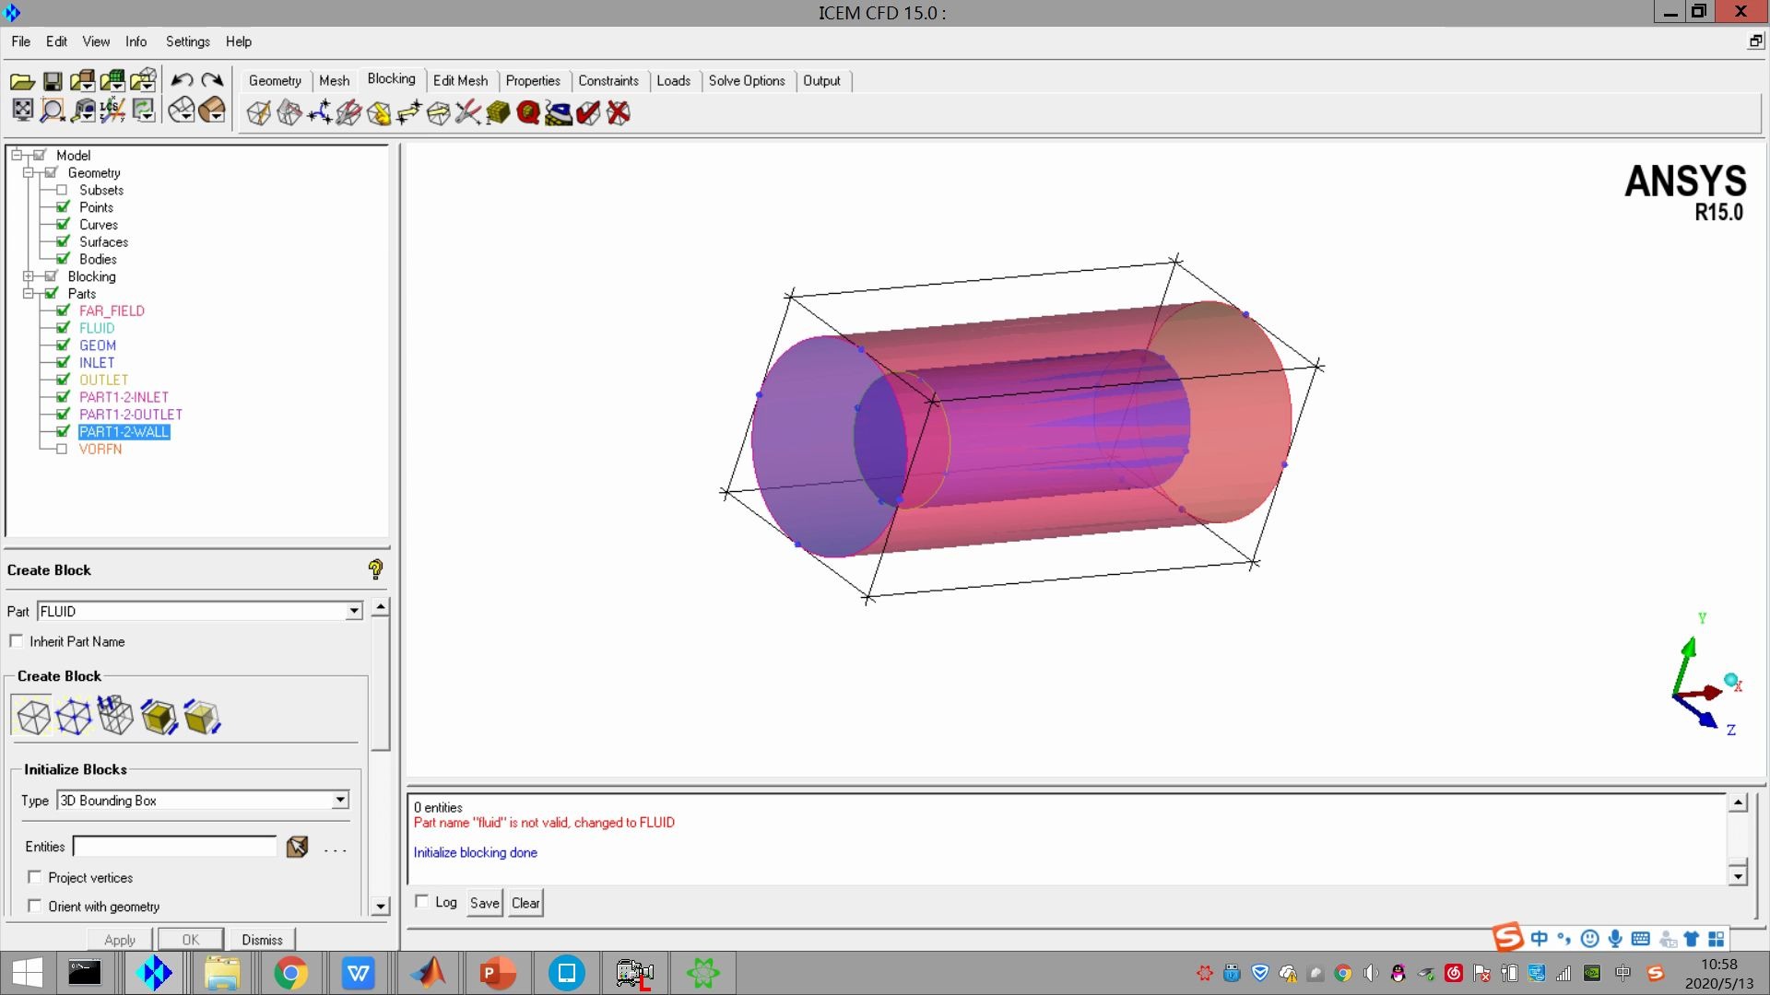The width and height of the screenshot is (1770, 995).
Task: Click the Apply button
Action: (x=120, y=939)
